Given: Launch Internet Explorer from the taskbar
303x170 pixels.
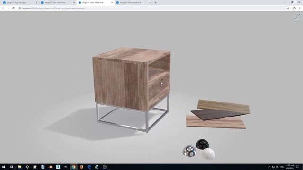Looking at the screenshot, I should (x=97, y=167).
